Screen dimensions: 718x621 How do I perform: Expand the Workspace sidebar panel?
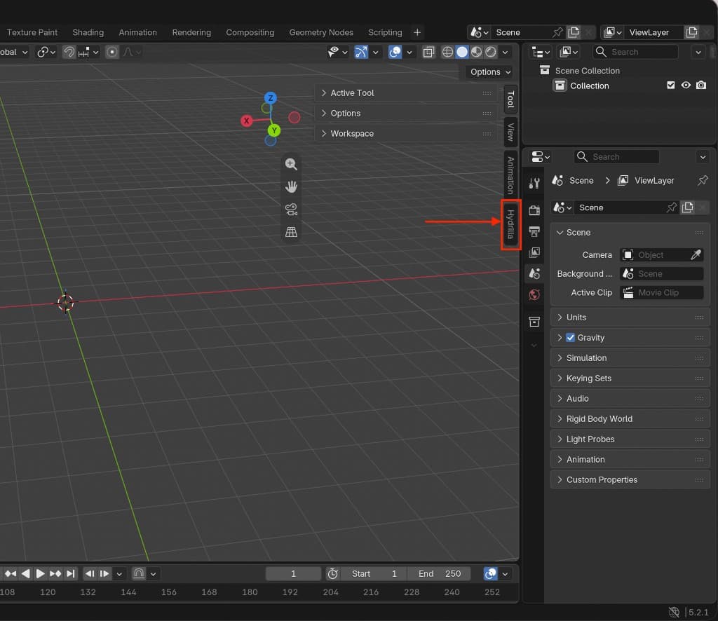407,134
